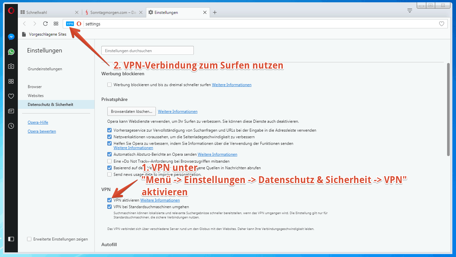Enable Do Not Track checkbox
Image resolution: width=456 pixels, height=257 pixels.
(110, 161)
